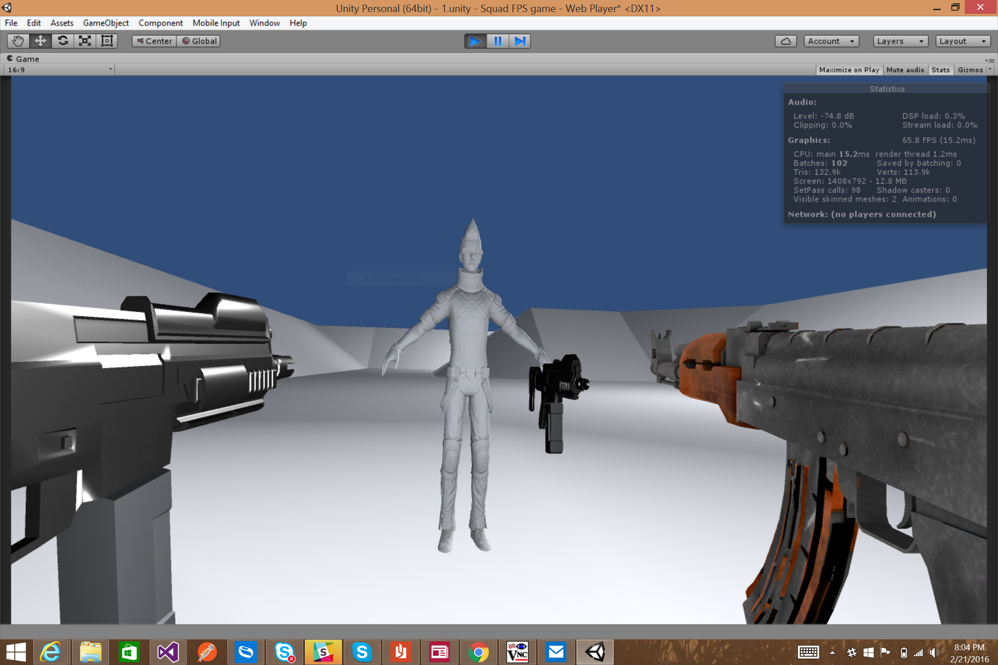The height and width of the screenshot is (665, 998).
Task: Toggle Maximize on Play
Action: [x=849, y=70]
